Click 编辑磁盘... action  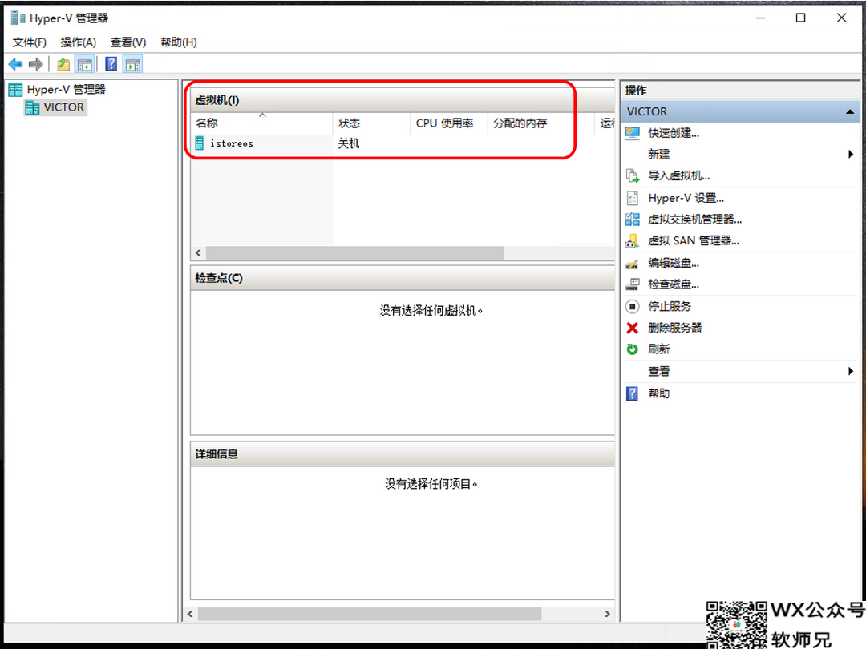pos(674,264)
